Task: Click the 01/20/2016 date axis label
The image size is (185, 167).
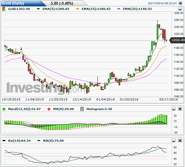Action: point(129,100)
